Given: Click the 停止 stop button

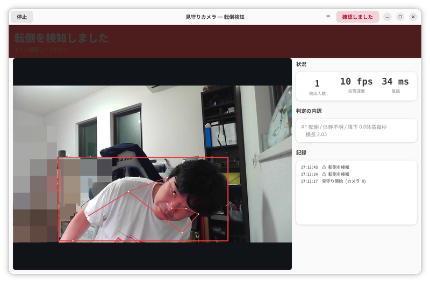Looking at the screenshot, I should pyautogui.click(x=22, y=17).
